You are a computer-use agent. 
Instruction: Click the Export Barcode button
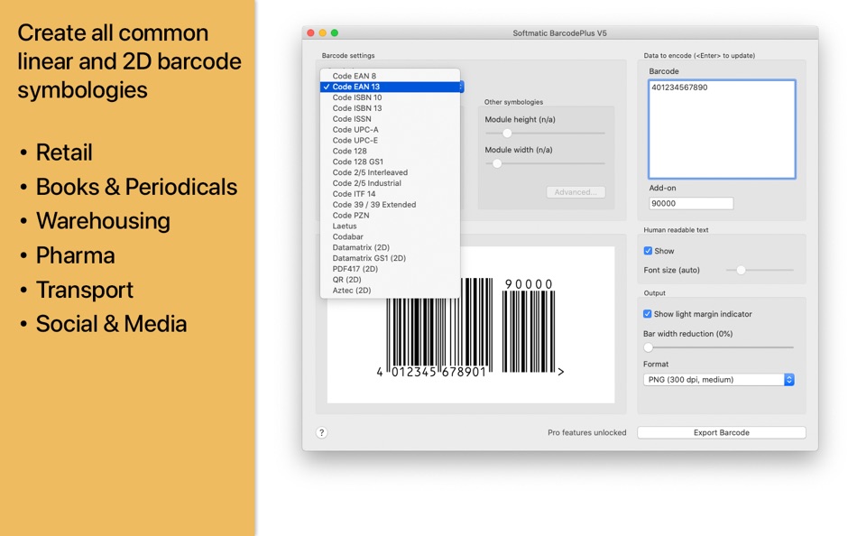click(722, 432)
